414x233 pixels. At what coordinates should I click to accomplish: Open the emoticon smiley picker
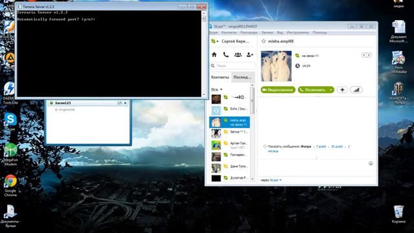[371, 163]
